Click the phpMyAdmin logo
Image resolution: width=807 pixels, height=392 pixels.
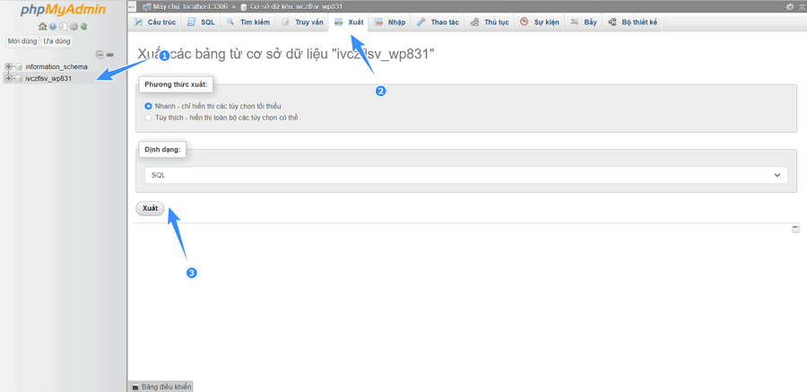(x=64, y=10)
